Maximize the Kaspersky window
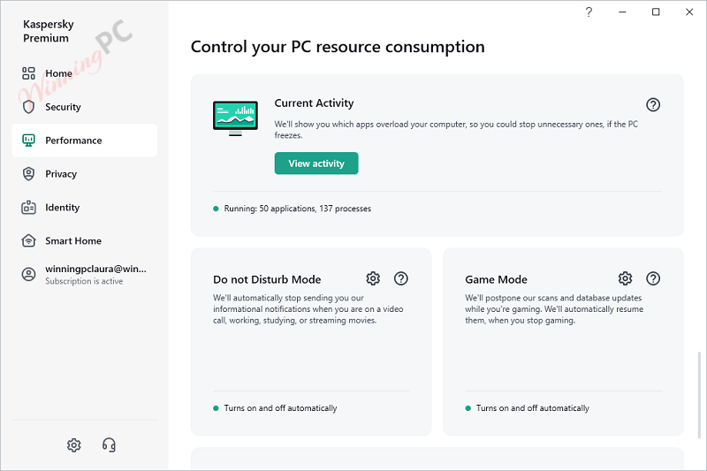This screenshot has height=471, width=707. (x=656, y=12)
